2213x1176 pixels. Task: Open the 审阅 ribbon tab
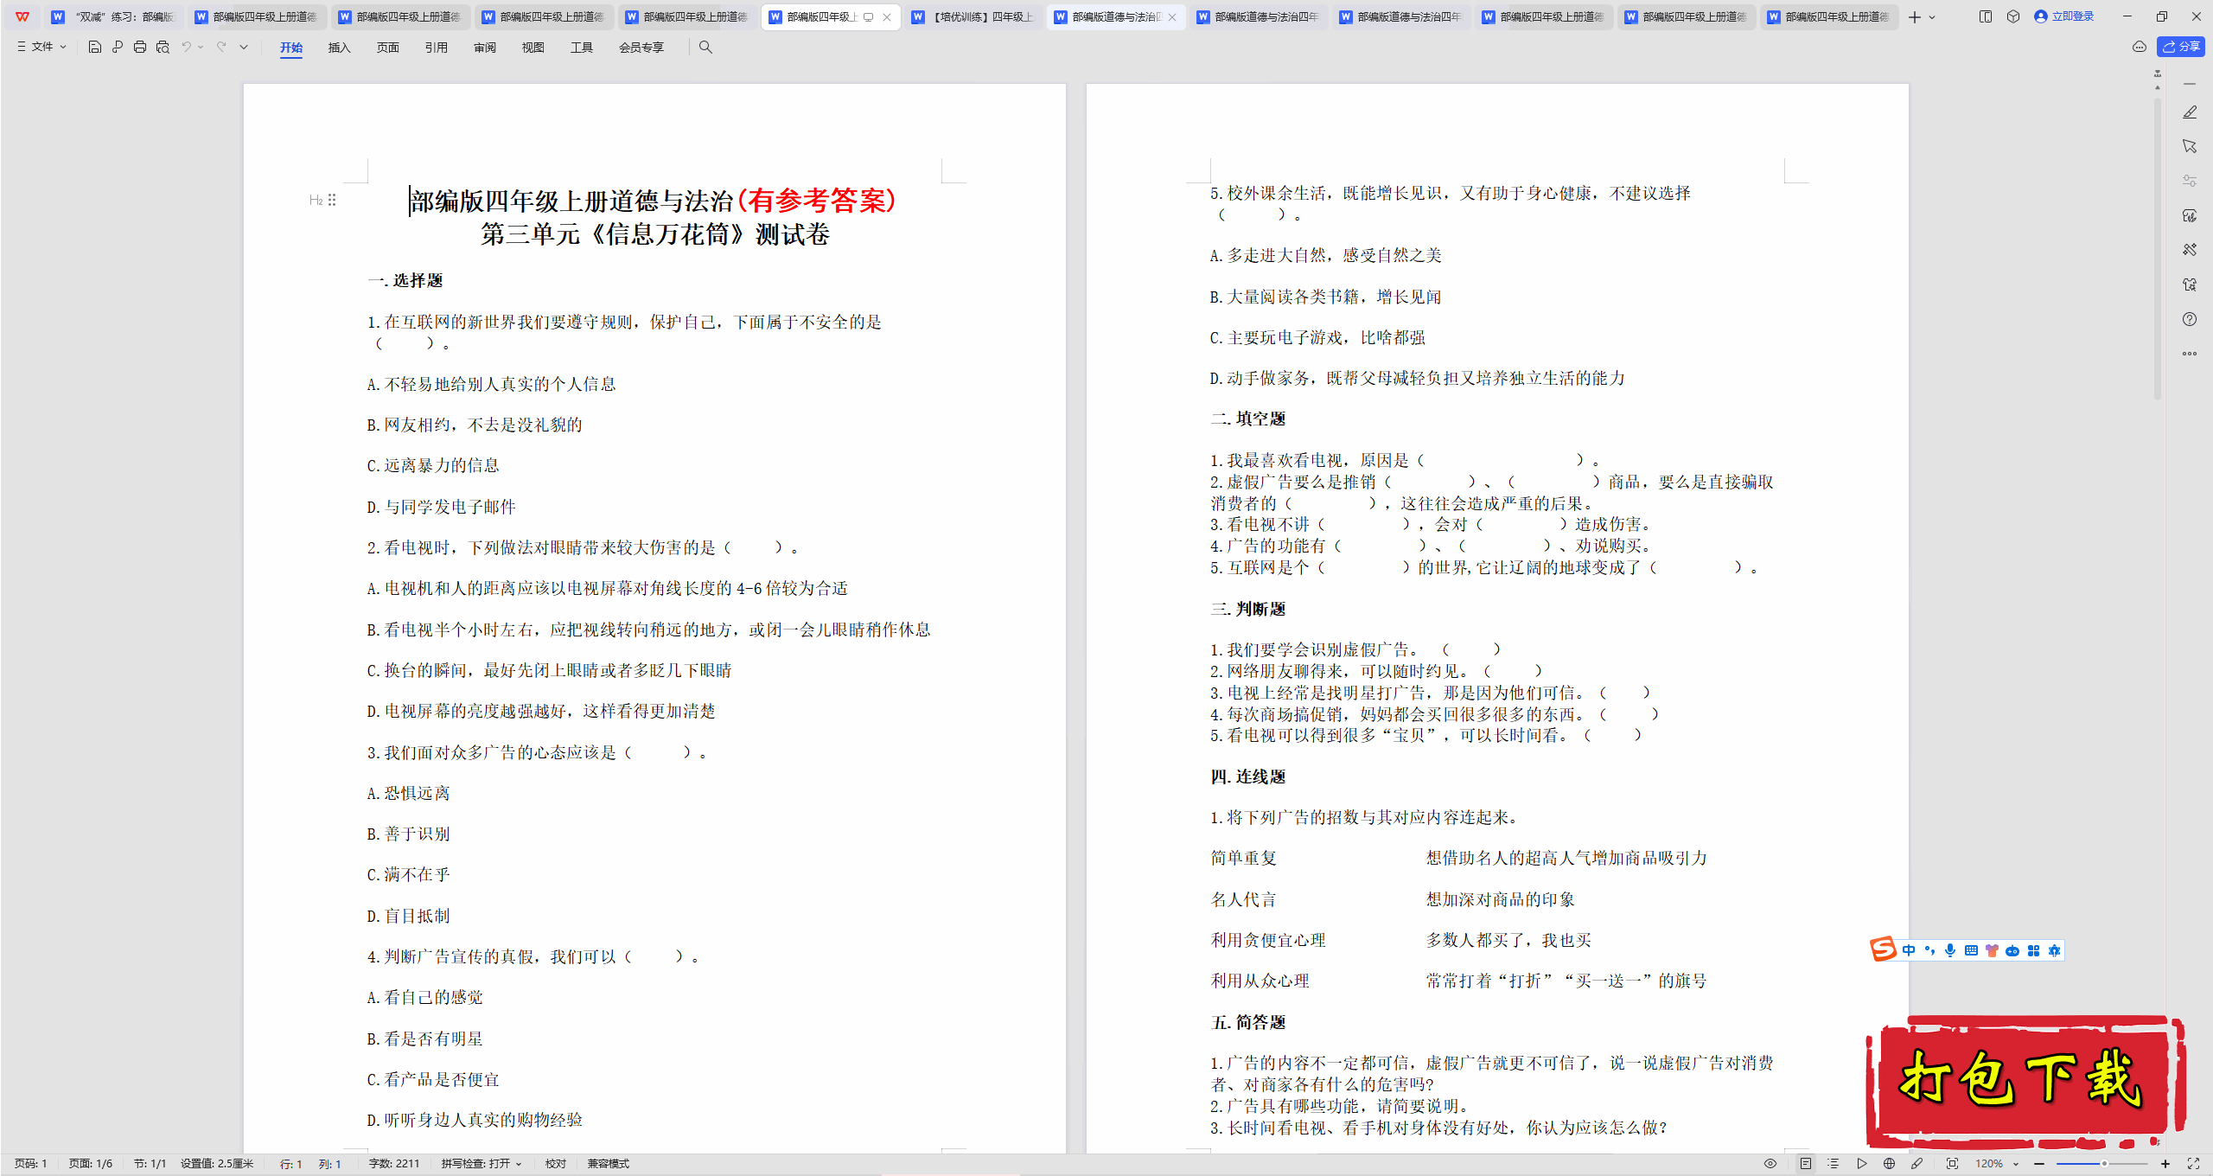485,48
